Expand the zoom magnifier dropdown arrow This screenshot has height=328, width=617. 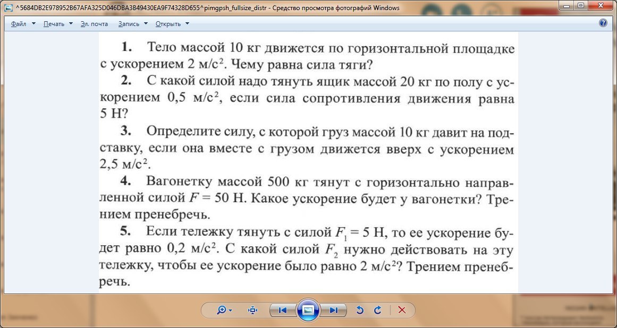231,310
